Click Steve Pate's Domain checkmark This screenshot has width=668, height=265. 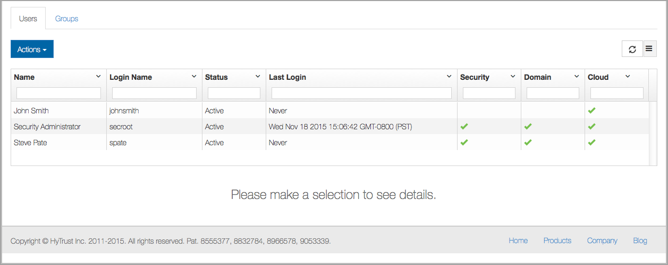528,143
